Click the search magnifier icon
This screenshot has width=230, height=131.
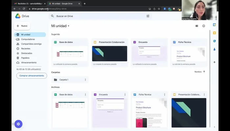point(52,16)
